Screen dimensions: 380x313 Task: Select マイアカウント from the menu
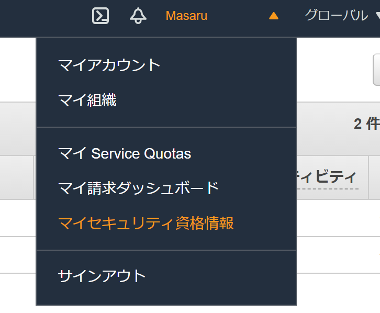[109, 65]
